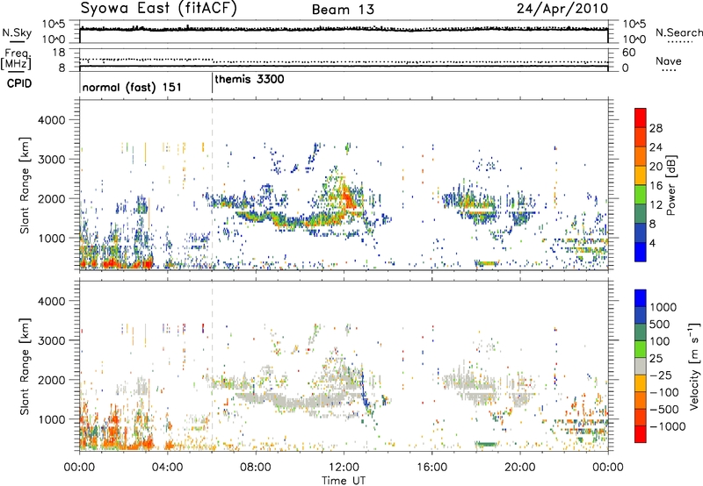Click the 'N.Search' dotted-line legend label
The height and width of the screenshot is (486, 703).
point(679,32)
